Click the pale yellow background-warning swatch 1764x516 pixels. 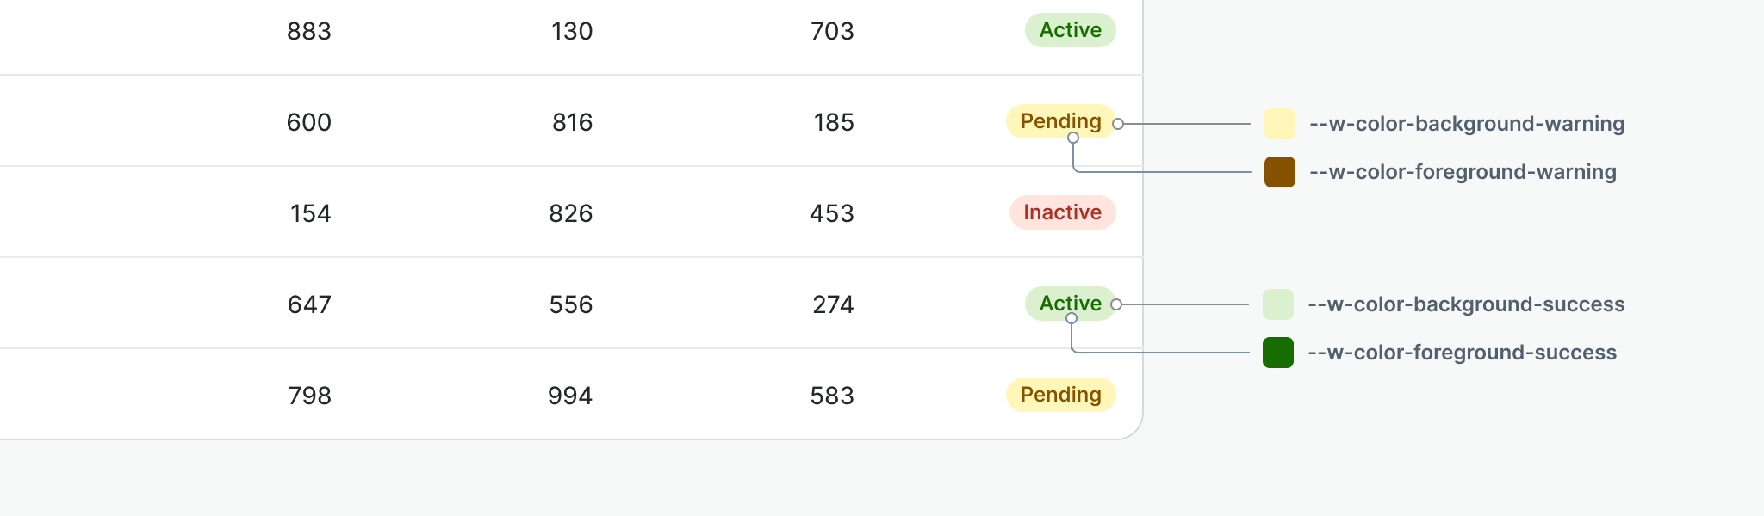1279,124
